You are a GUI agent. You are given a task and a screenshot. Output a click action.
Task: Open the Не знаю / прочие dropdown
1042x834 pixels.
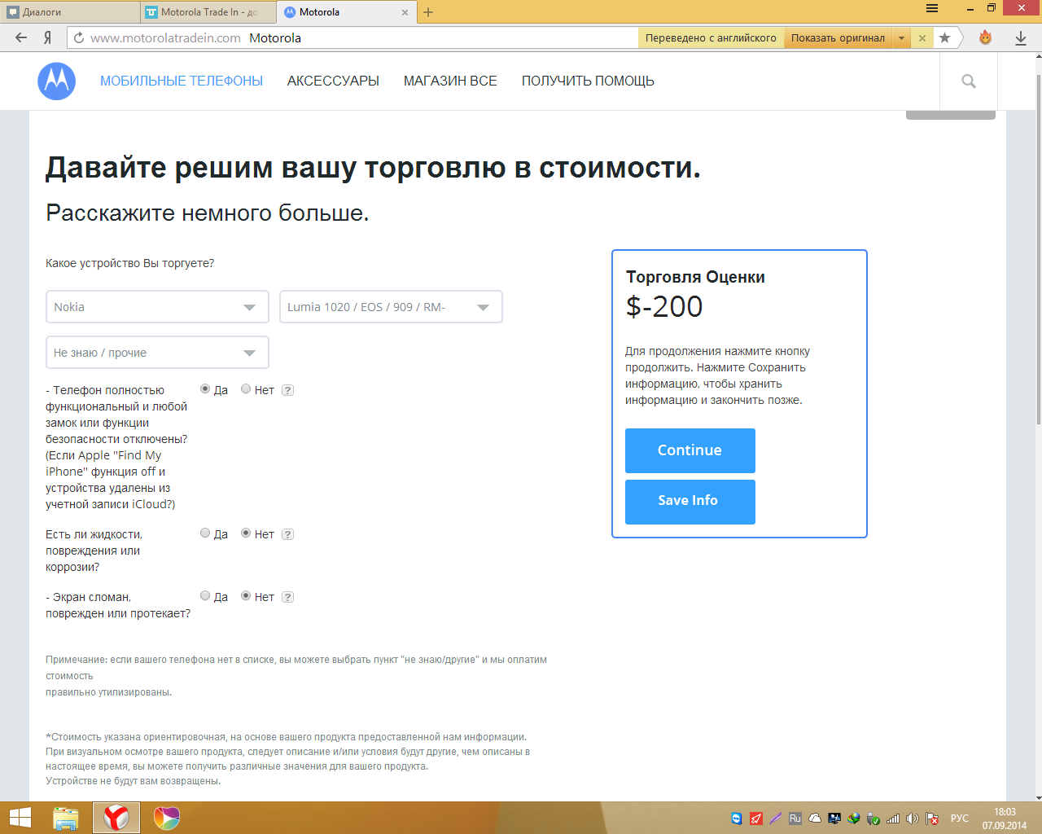pos(157,353)
